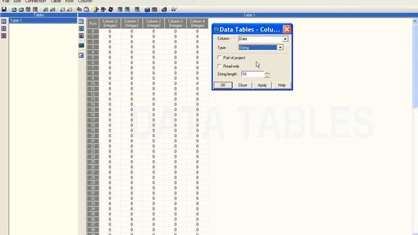Screen dimensions: 418x235
Task: Click the vertical scrollbar of the table view
Action: [415, 127]
